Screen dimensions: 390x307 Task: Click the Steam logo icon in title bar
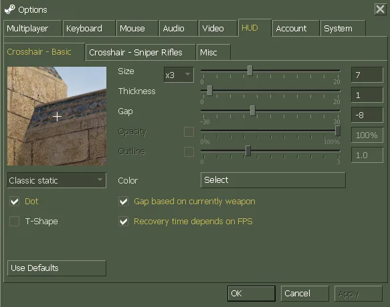pyautogui.click(x=10, y=9)
